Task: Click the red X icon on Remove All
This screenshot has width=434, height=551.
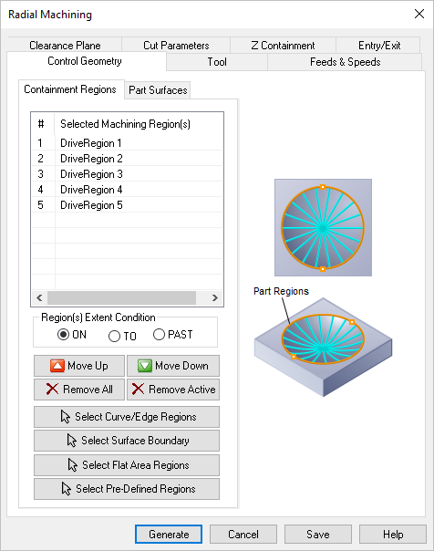Action: coord(52,389)
